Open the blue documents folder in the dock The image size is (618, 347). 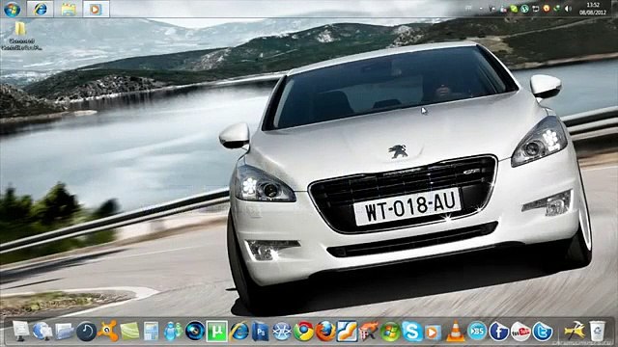point(64,332)
